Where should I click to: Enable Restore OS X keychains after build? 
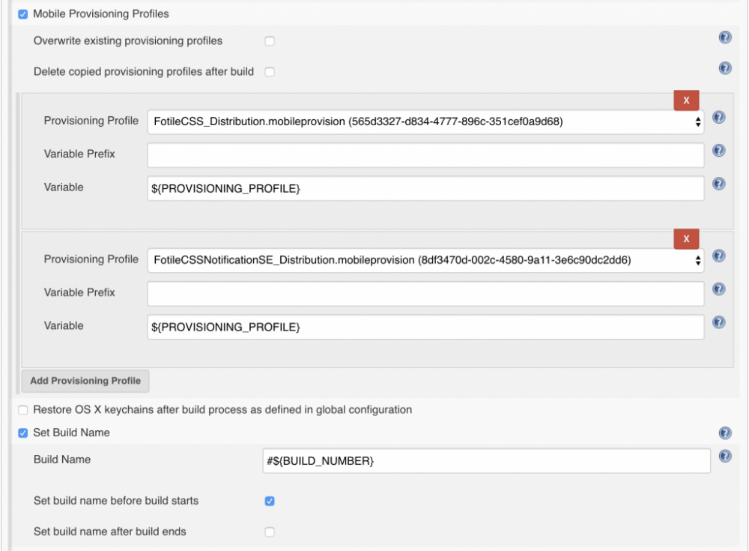point(22,410)
